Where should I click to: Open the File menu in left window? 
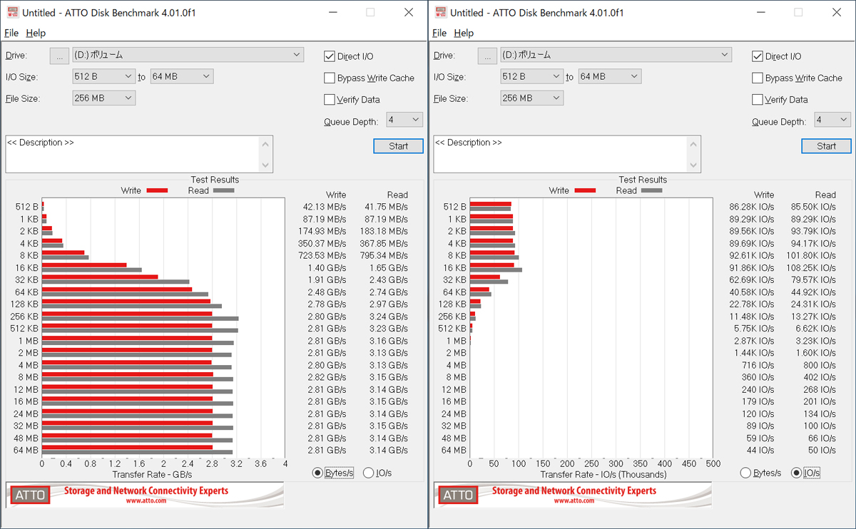click(11, 33)
